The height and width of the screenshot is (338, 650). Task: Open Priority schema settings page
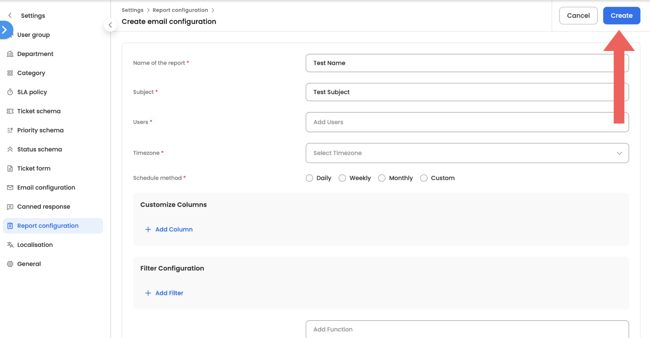40,130
